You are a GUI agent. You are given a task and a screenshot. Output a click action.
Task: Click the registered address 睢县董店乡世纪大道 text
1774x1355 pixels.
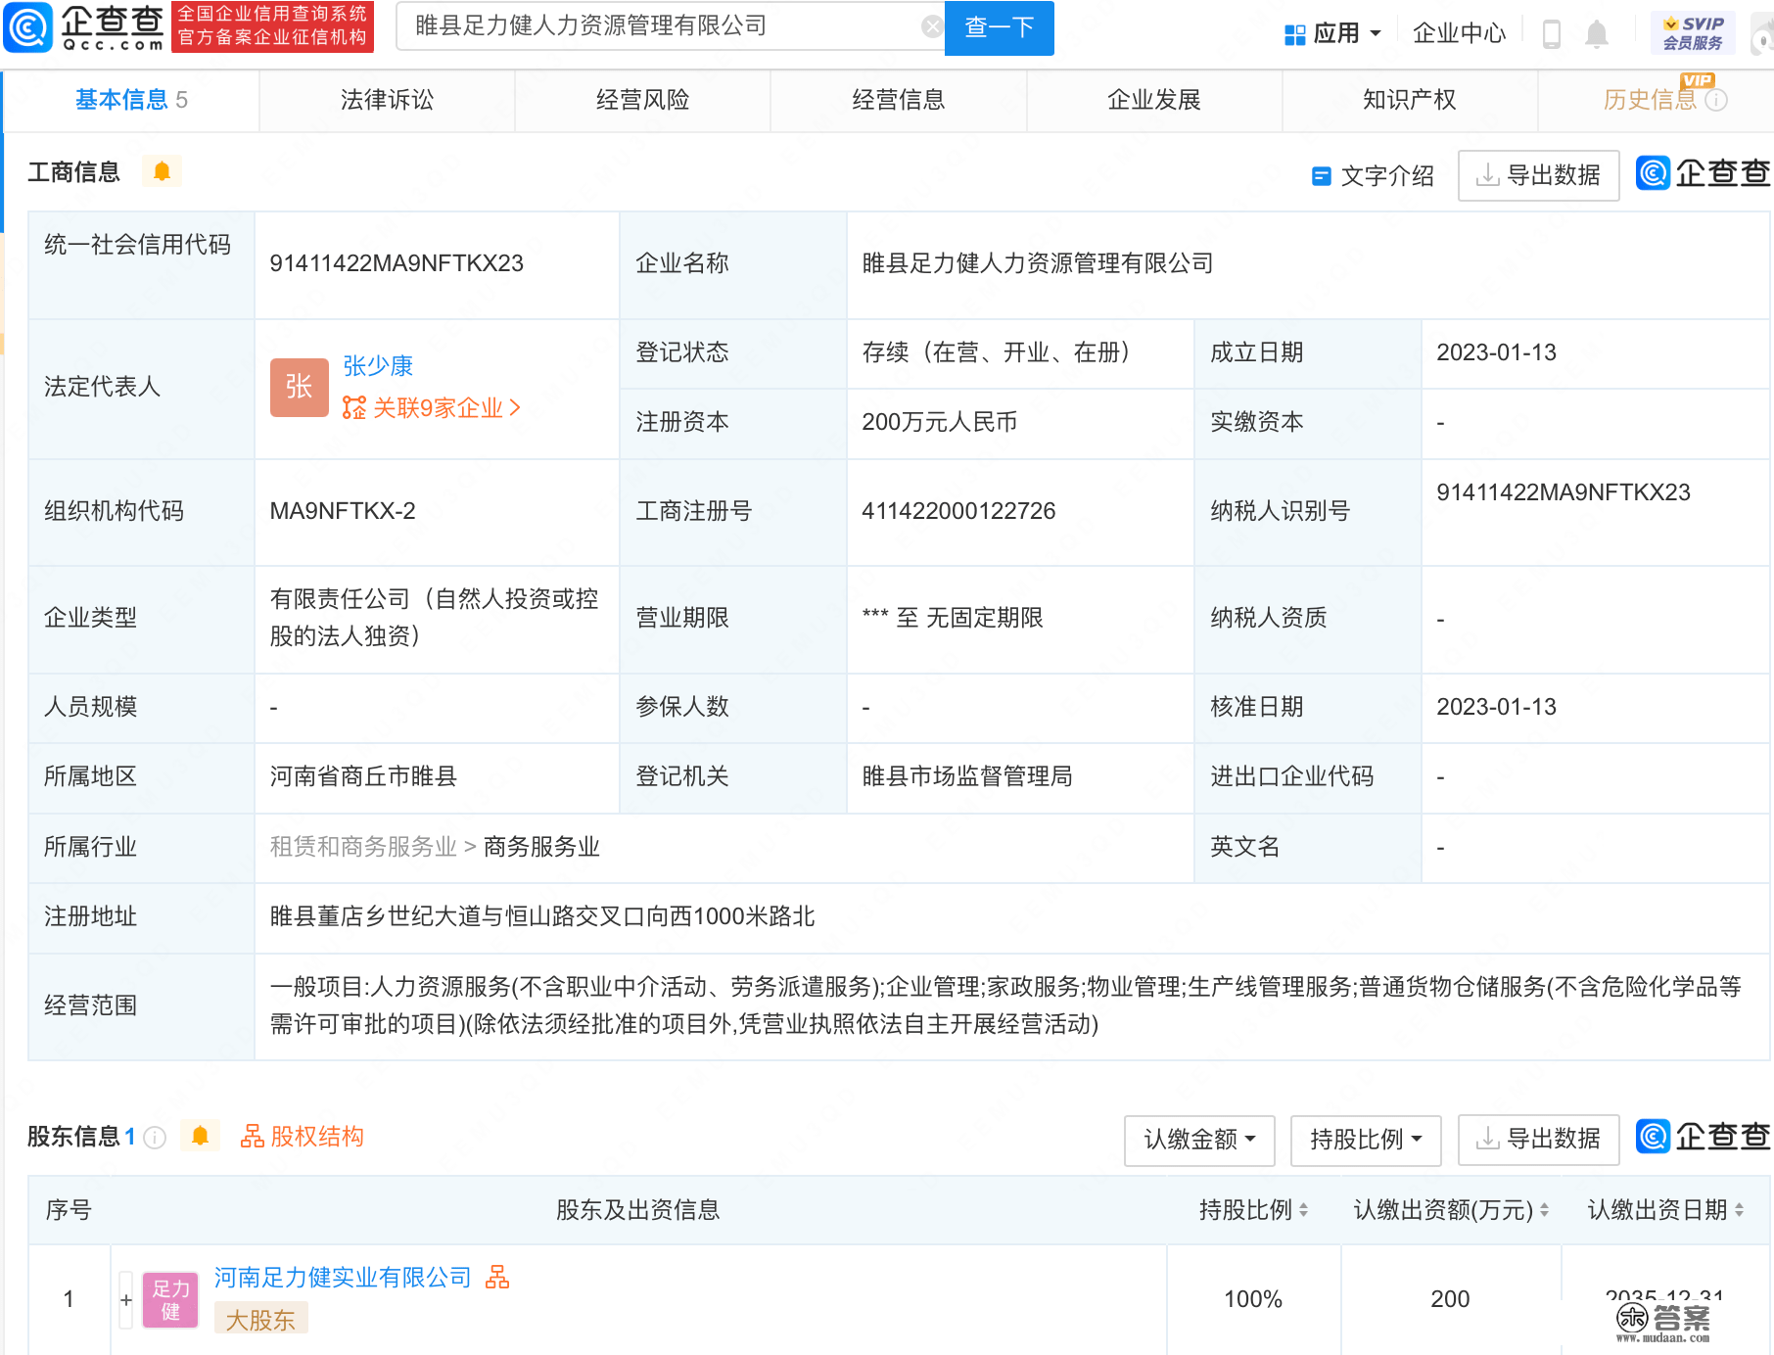(542, 916)
